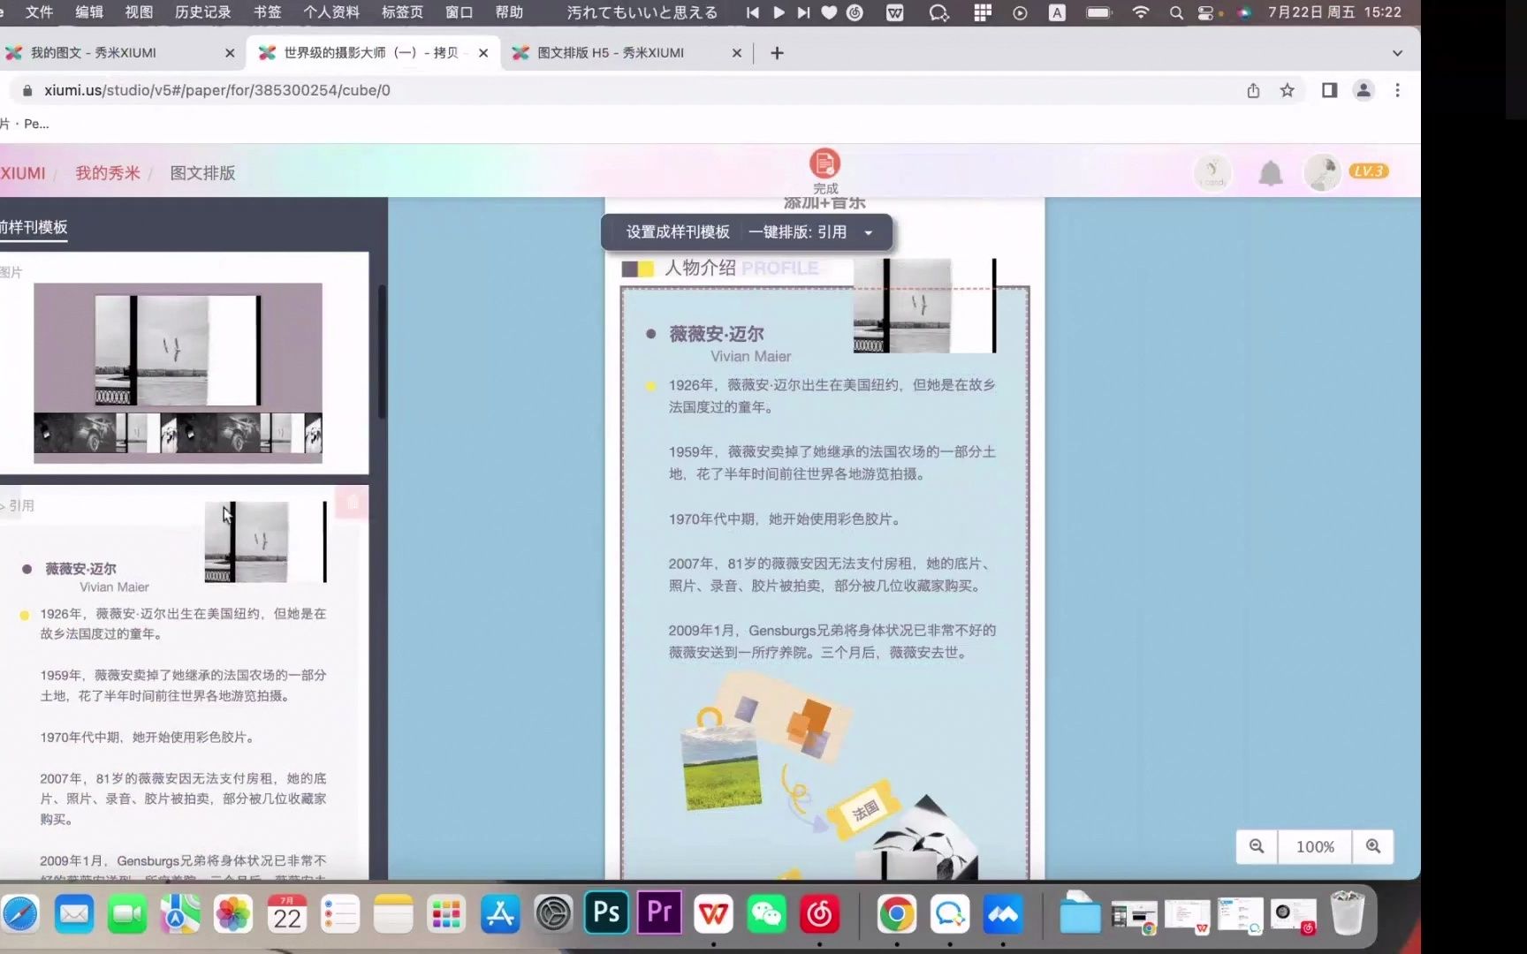Image resolution: width=1527 pixels, height=954 pixels.
Task: Close the 图文排版 H5 tab
Action: [736, 53]
